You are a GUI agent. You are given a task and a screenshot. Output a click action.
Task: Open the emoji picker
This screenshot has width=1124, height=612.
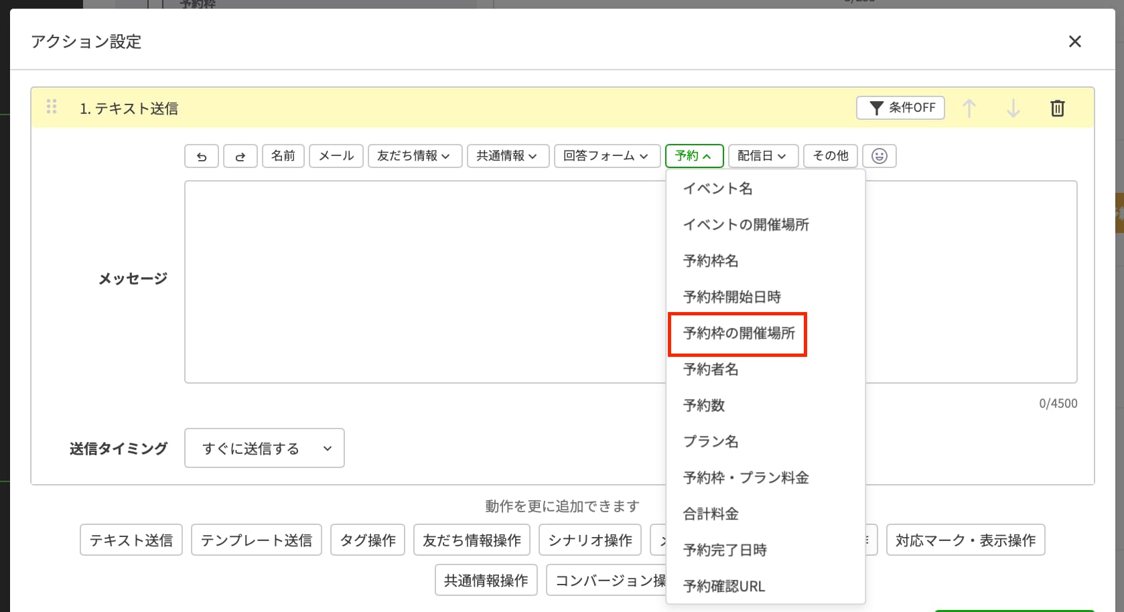880,156
